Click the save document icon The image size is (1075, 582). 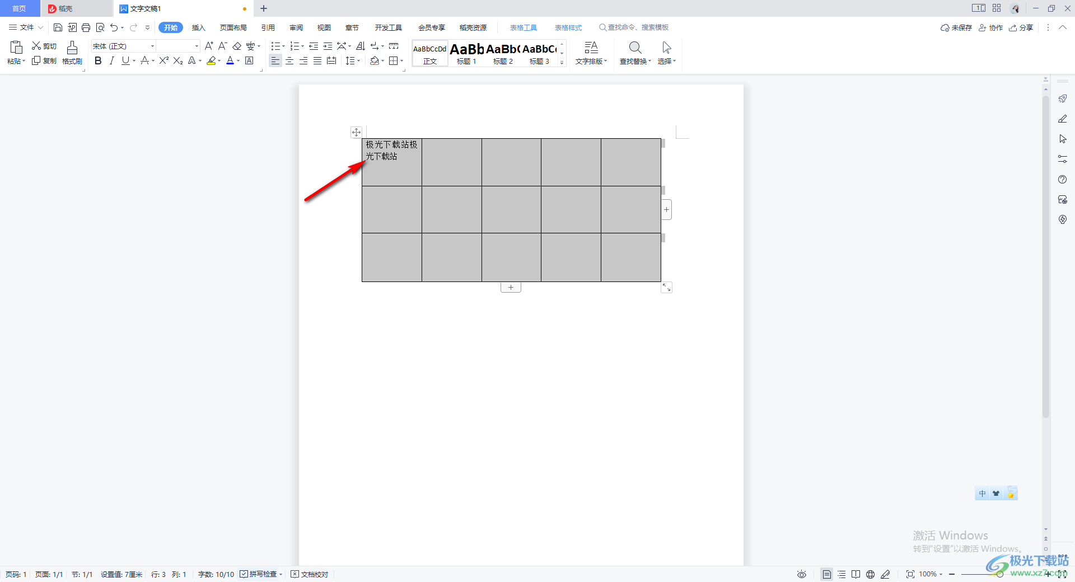coord(58,27)
